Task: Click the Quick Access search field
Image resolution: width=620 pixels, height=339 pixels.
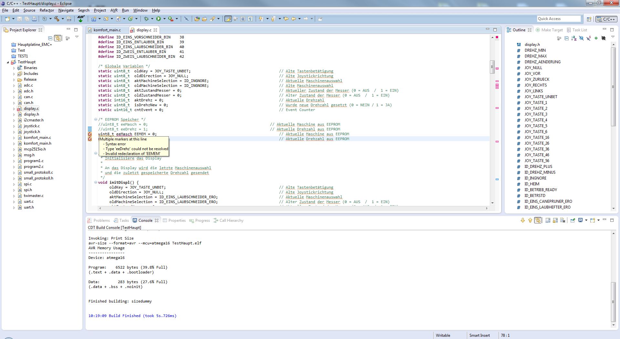Action: click(559, 19)
